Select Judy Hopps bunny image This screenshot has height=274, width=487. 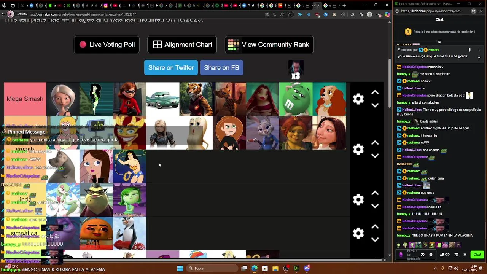coord(263,132)
